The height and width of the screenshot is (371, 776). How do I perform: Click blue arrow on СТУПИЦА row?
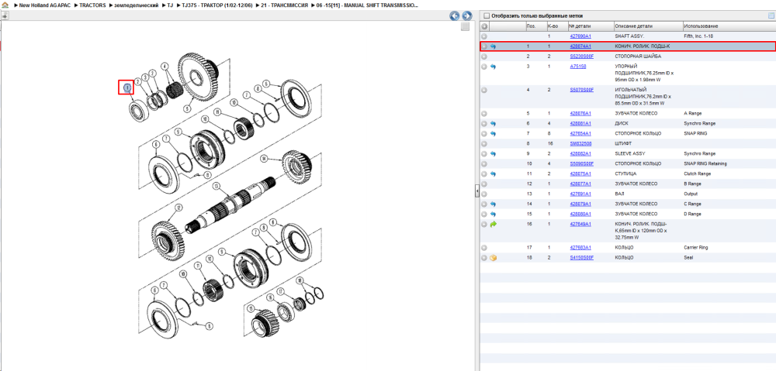point(493,174)
